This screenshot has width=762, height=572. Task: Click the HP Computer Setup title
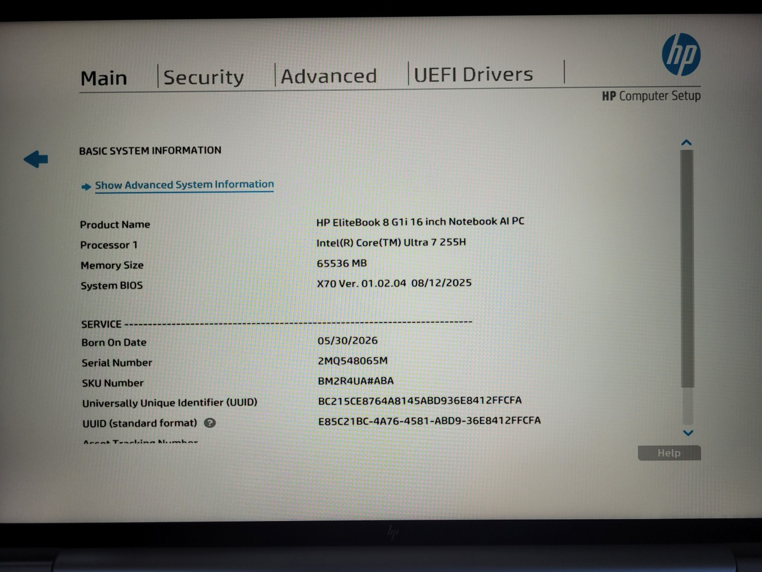[x=651, y=96]
